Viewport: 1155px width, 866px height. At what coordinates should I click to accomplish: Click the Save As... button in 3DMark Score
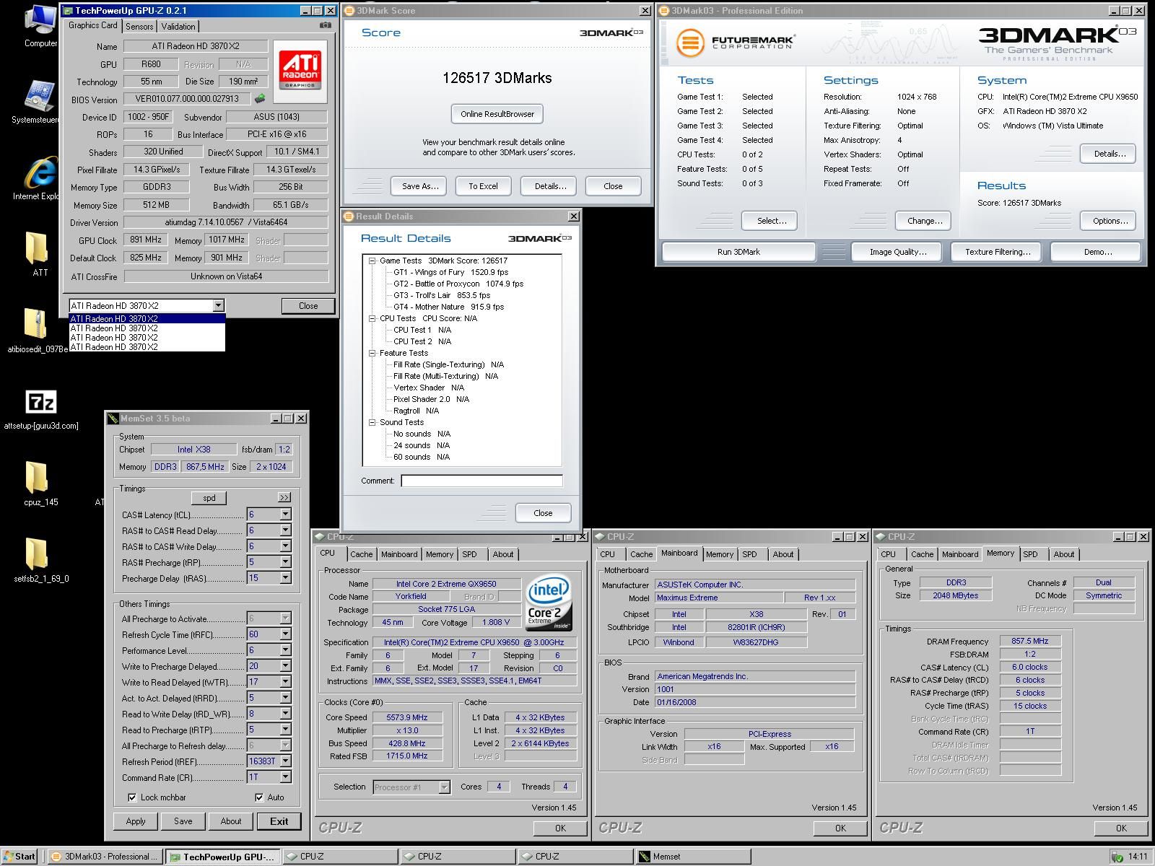click(x=419, y=186)
